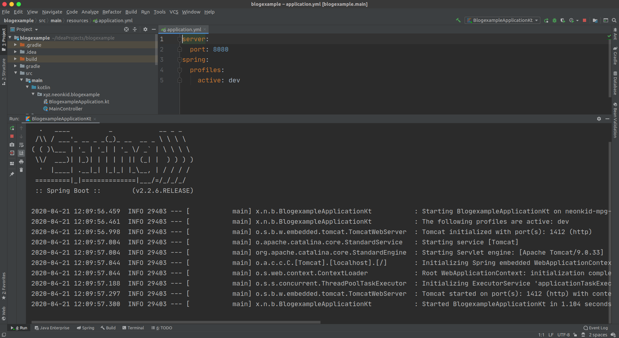Hide the Project tool window
Viewport: 619px width, 338px height.
[x=154, y=29]
